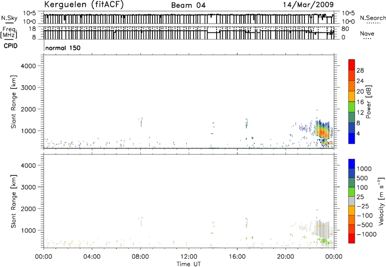
Task: Click the red top of the power colorbar
Action: 352,65
